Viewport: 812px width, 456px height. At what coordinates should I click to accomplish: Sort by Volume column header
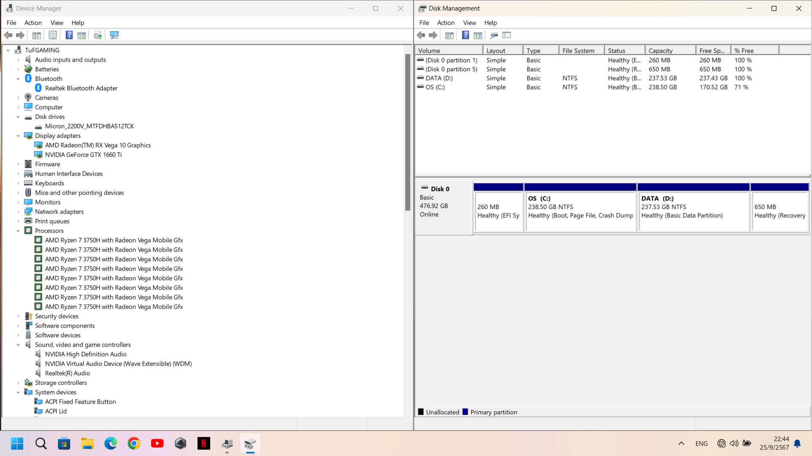[x=449, y=50]
